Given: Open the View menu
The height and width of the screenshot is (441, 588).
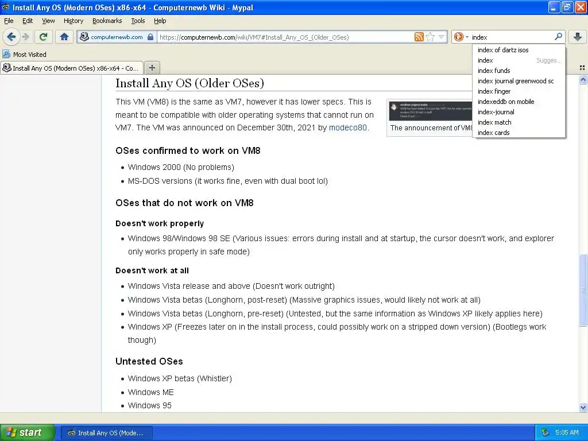Looking at the screenshot, I should coord(48,21).
